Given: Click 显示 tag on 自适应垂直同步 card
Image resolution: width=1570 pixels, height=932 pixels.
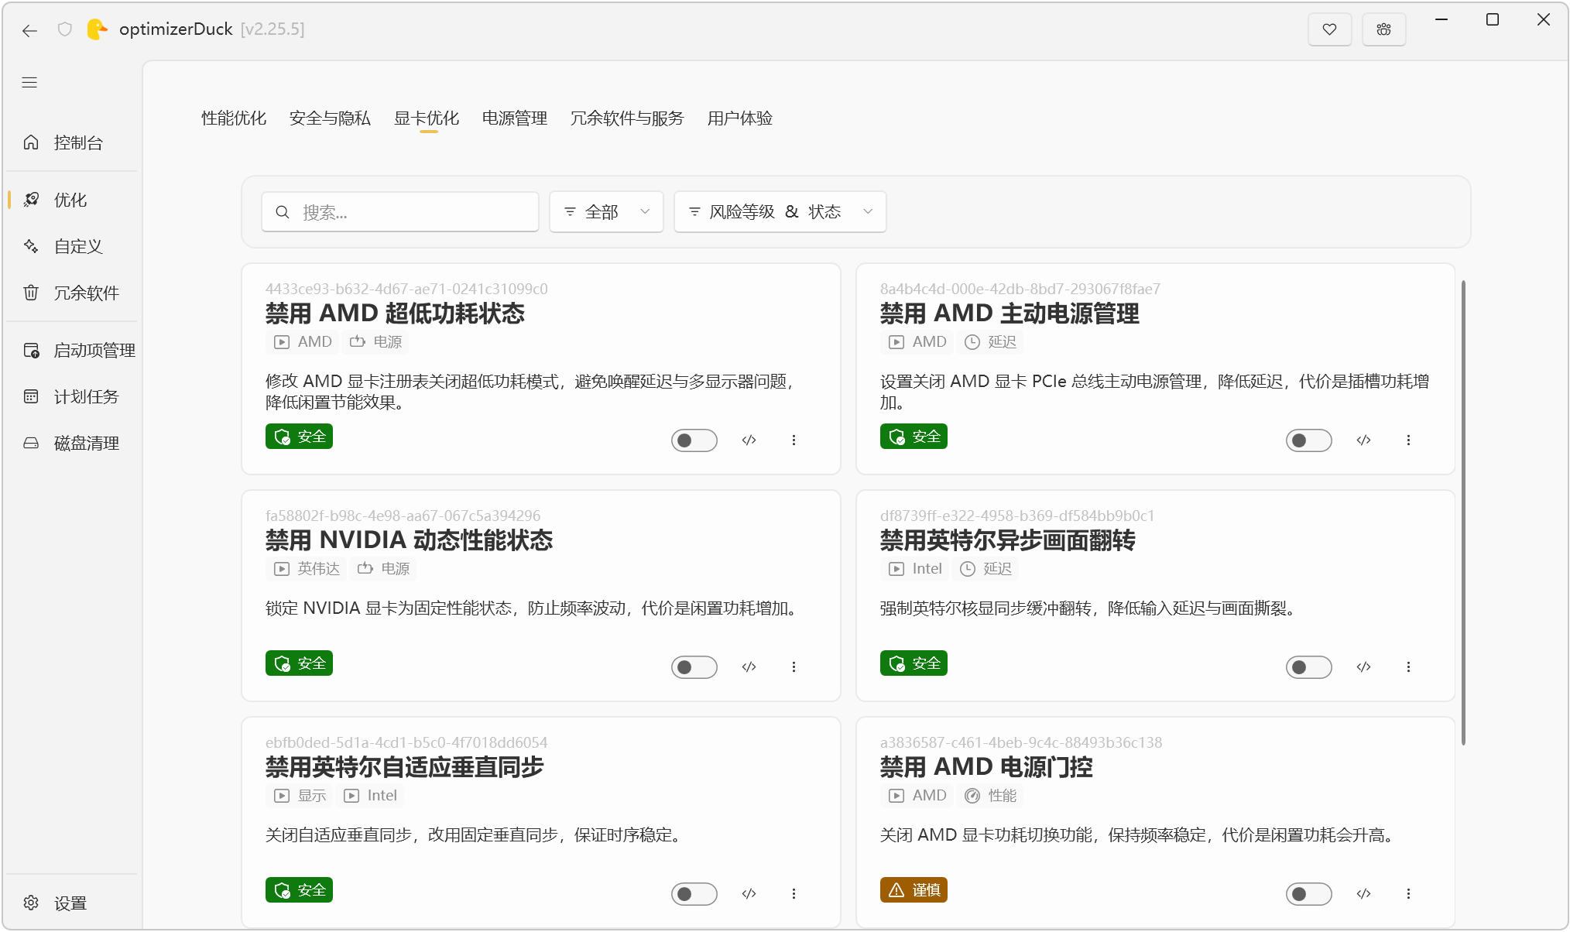Looking at the screenshot, I should pyautogui.click(x=300, y=796).
